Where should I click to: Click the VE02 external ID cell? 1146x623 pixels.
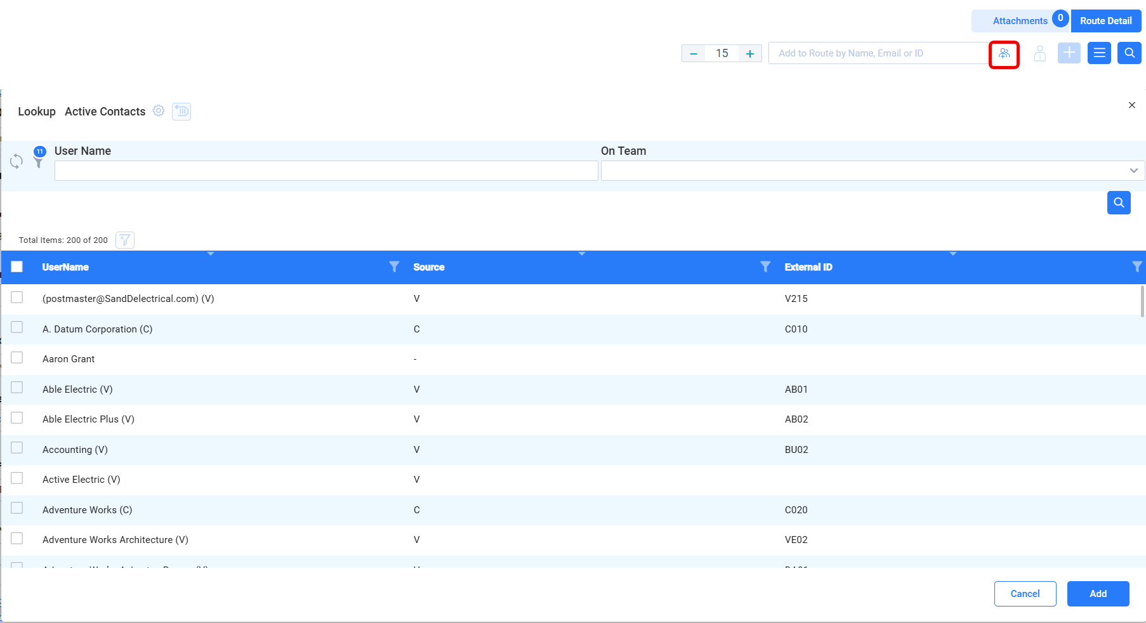coord(796,540)
